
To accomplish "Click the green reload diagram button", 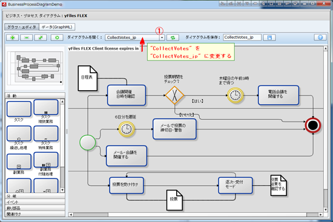I will coord(173,38).
